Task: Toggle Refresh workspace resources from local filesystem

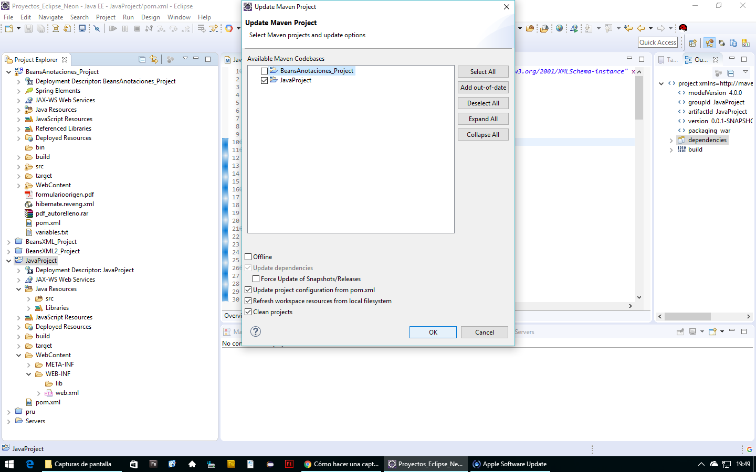Action: 248,301
